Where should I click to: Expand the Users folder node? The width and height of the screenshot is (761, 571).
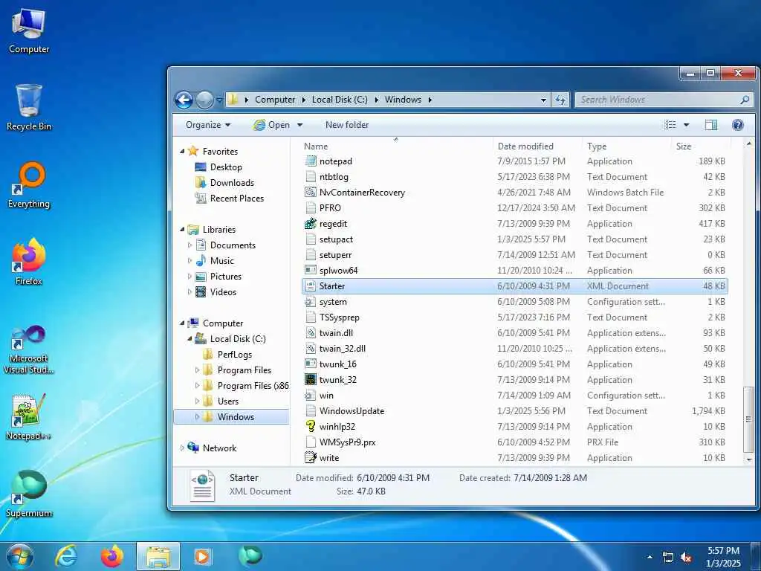coord(197,401)
